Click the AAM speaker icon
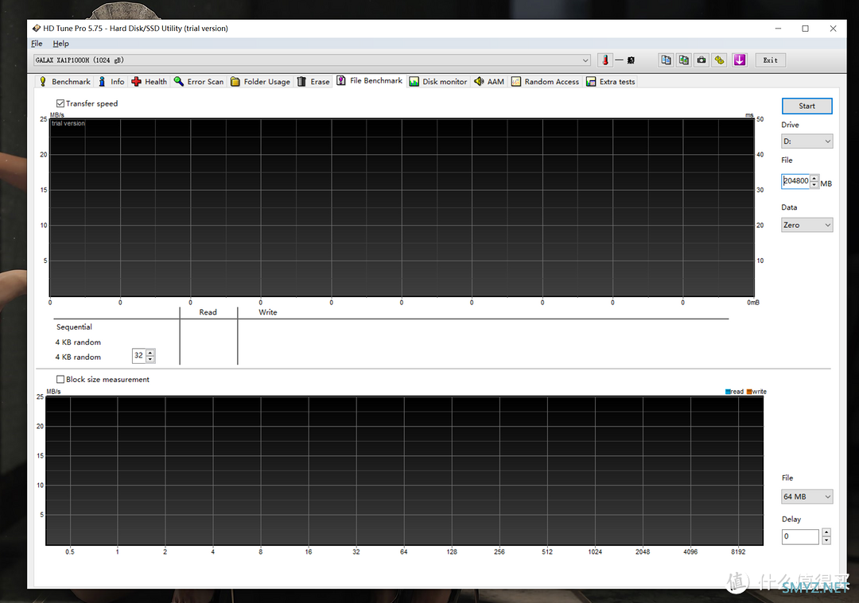The image size is (859, 603). pyautogui.click(x=479, y=82)
